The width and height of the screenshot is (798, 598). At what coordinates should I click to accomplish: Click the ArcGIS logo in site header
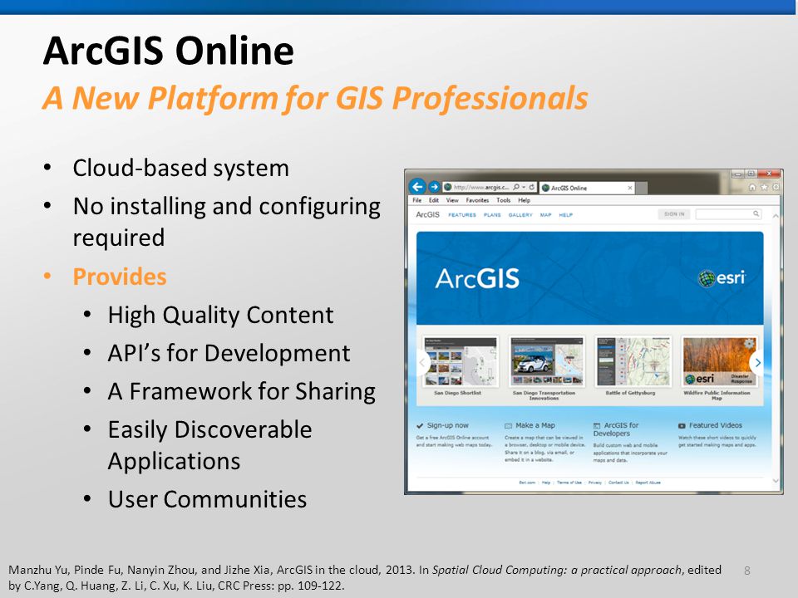click(x=427, y=214)
